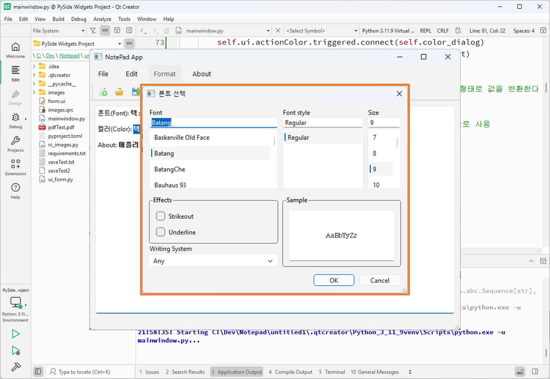Open the PySide Widgets Project root dropdown
The image size is (550, 379).
[78, 43]
